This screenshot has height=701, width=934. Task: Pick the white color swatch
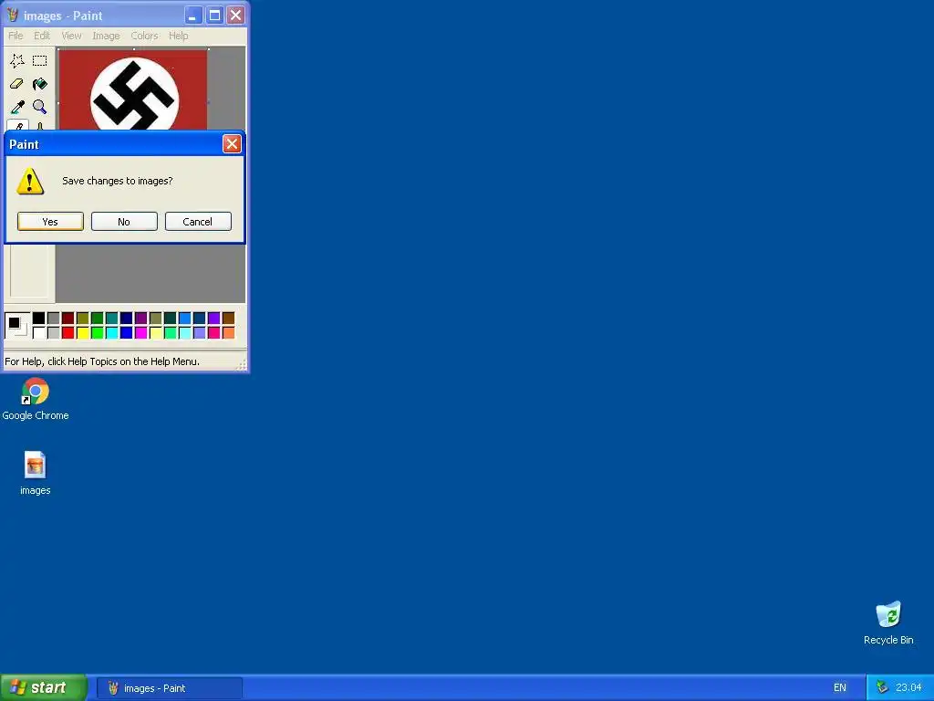coord(38,332)
